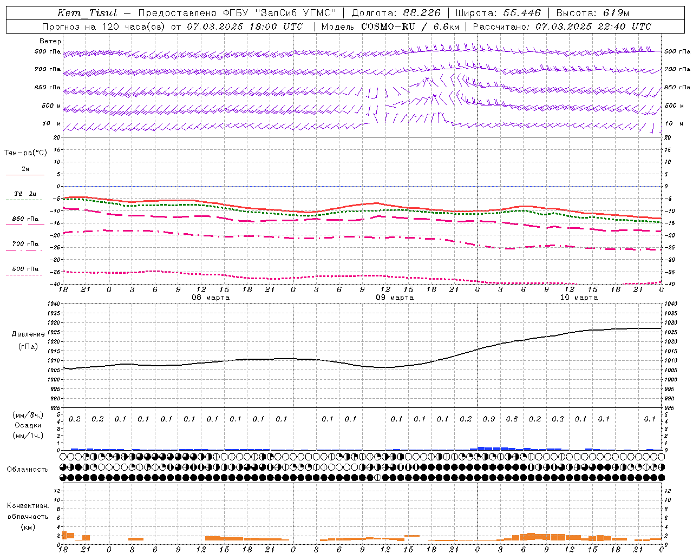Click the forecast start text 07.03.2025 18:00 UTC

pos(245,27)
